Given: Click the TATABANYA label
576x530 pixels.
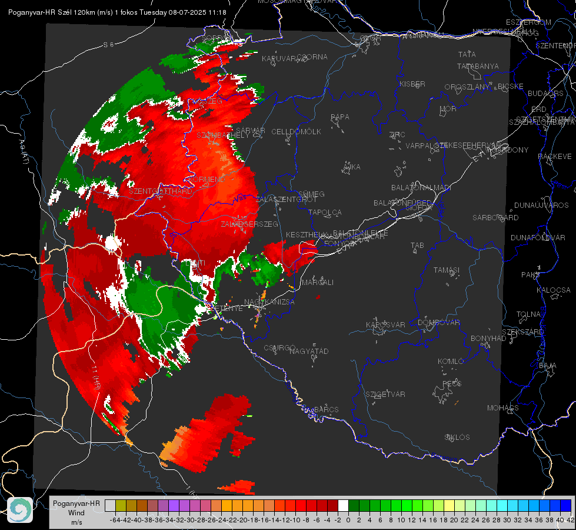Looking at the screenshot, I should 478,67.
